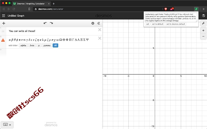Viewport: 207px width, 129px height.
Task: Add slider for alpha
Action: click(x=23, y=45)
